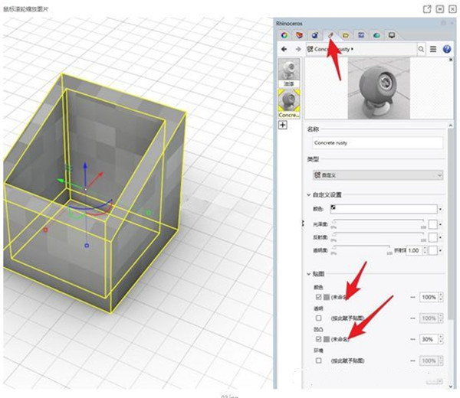Open the monitor Display tab

(392, 35)
